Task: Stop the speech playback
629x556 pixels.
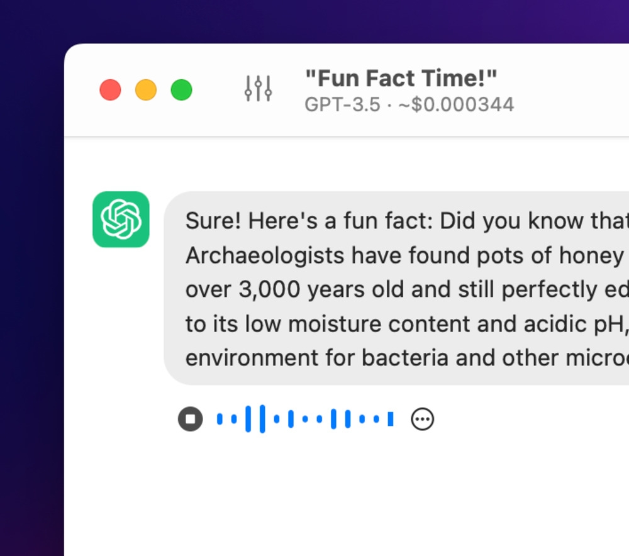Action: [191, 419]
